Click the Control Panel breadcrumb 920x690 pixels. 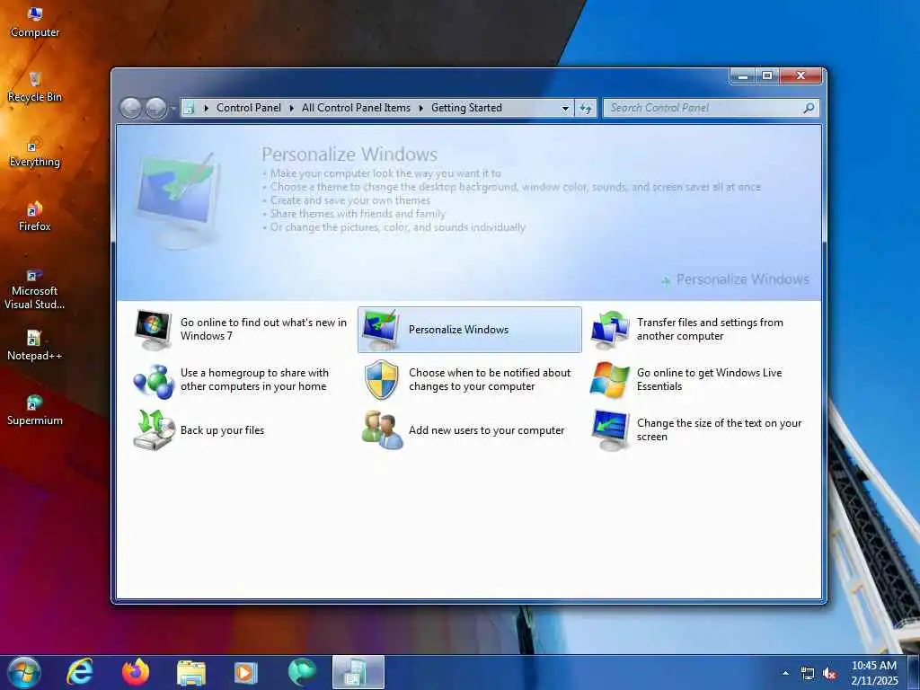pyautogui.click(x=249, y=108)
